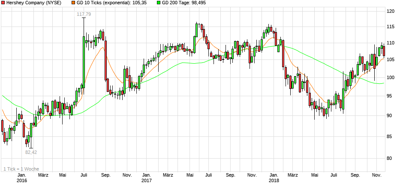Click the '1 Tick = 1 Woche' note
Image resolution: width=403 pixels, height=186 pixels.
[21, 169]
